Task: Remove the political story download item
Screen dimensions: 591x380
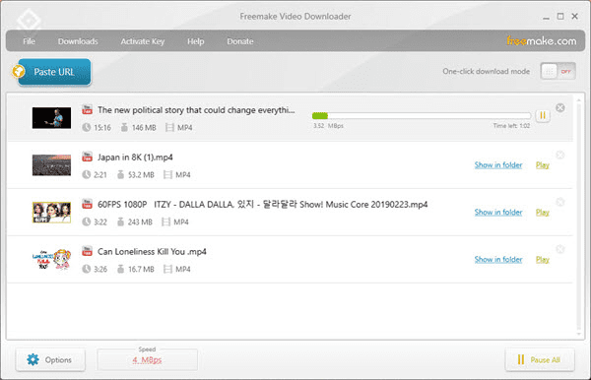Action: (x=560, y=107)
